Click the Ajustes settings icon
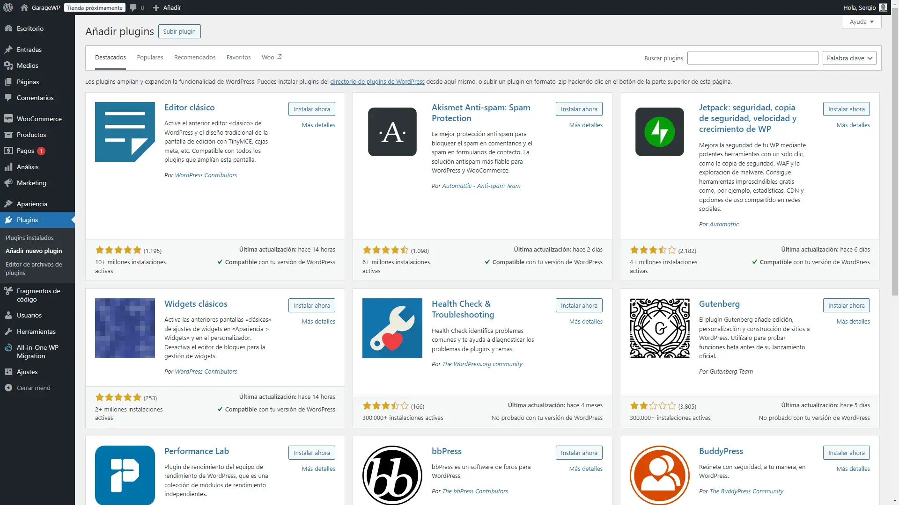This screenshot has height=505, width=899. click(8, 372)
